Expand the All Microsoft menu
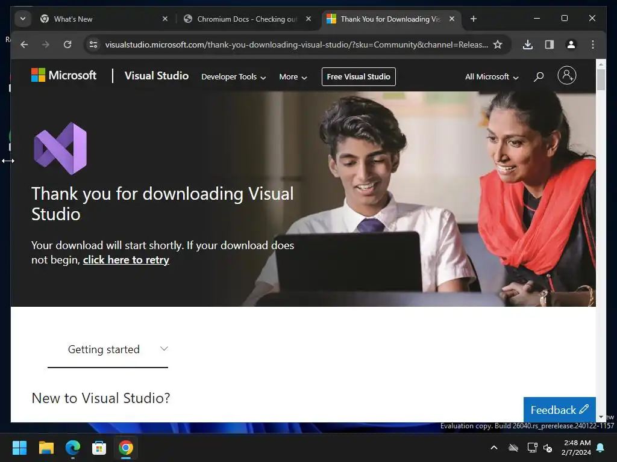Screen dimensions: 617x462 point(492,77)
